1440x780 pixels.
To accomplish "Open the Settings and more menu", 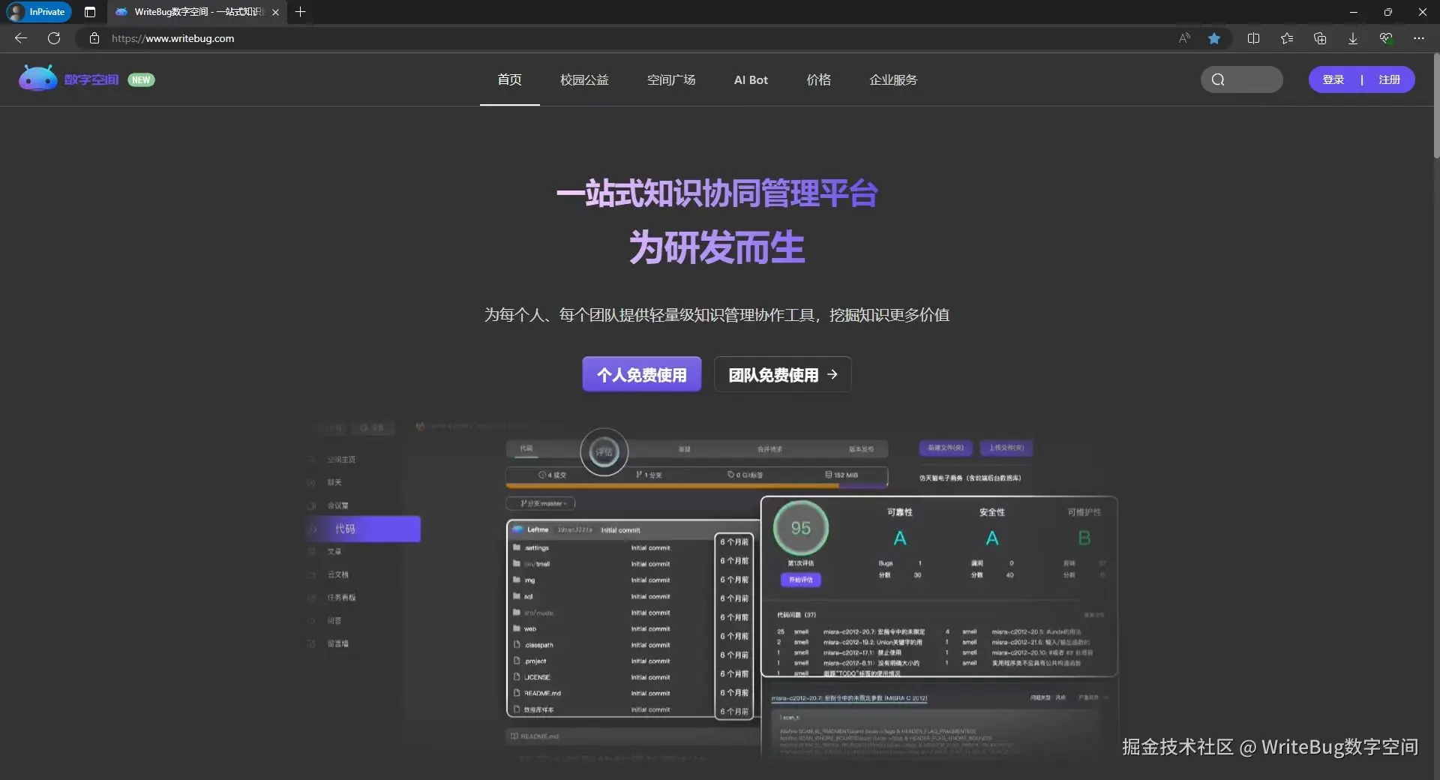I will pos(1419,38).
